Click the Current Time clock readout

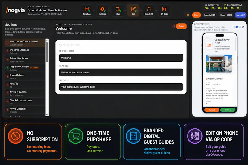click(213, 8)
